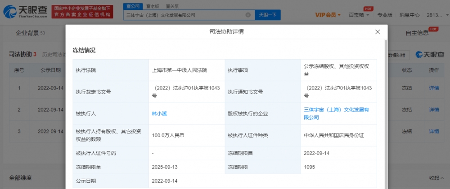Image resolution: width=450 pixels, height=189 pixels.
Task: Click the 收起 collapse control
Action: coord(436,178)
